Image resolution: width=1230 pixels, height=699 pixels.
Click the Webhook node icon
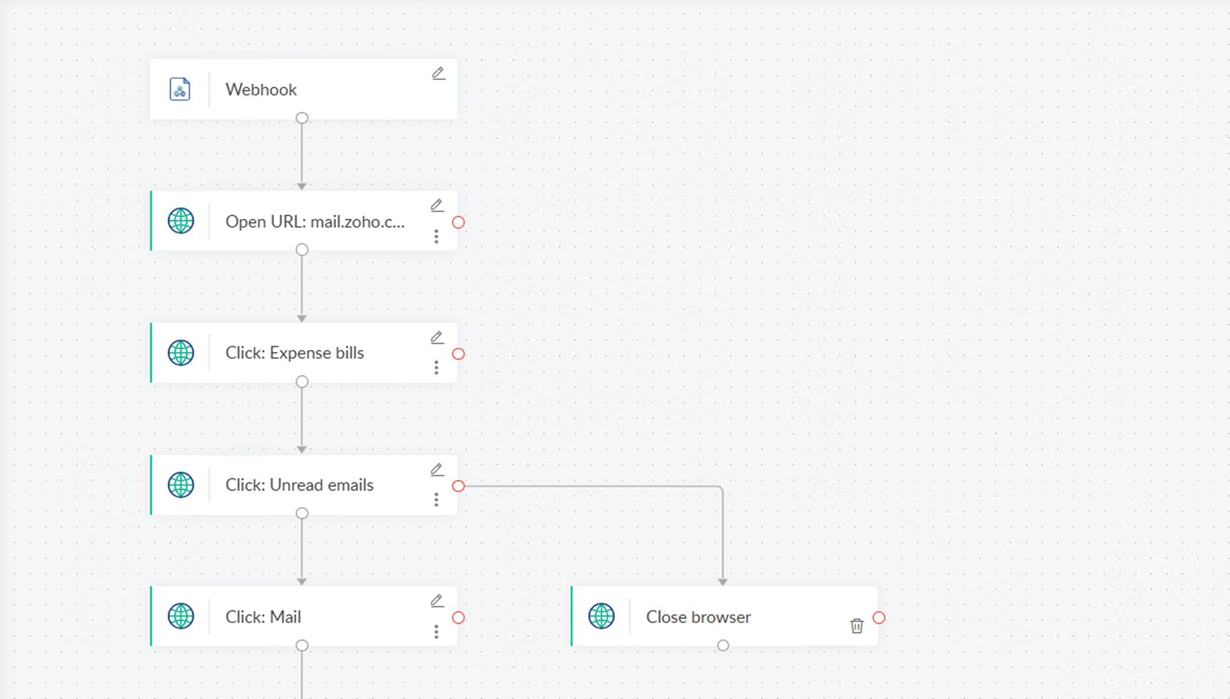coord(179,88)
